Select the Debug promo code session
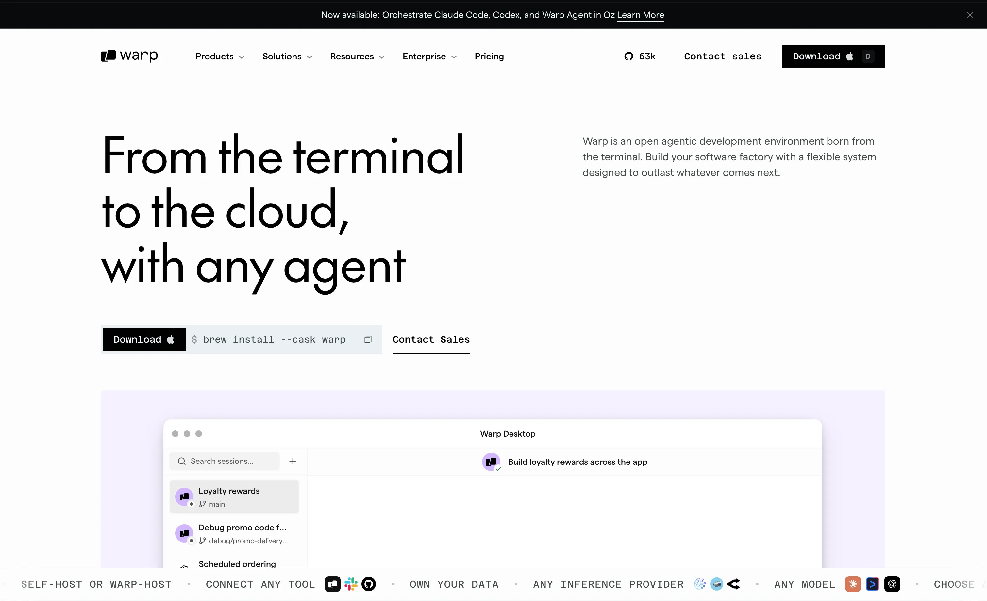The height and width of the screenshot is (601, 987). (234, 533)
